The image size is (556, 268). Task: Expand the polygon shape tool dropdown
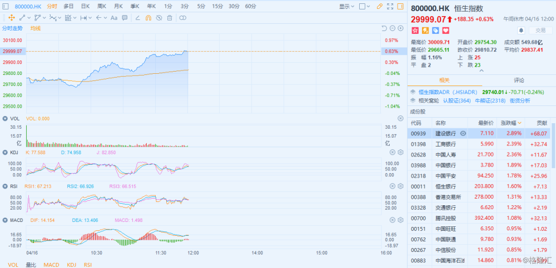(44, 18)
